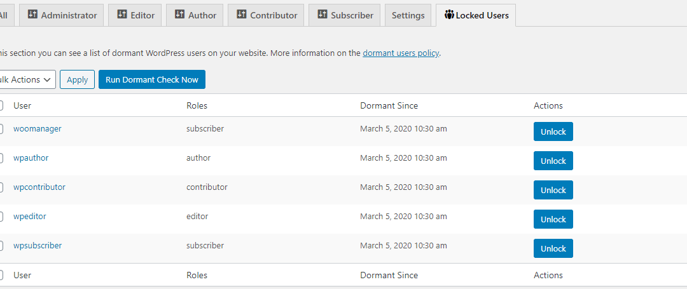Click the people icon on Locked Users tab

coord(449,15)
